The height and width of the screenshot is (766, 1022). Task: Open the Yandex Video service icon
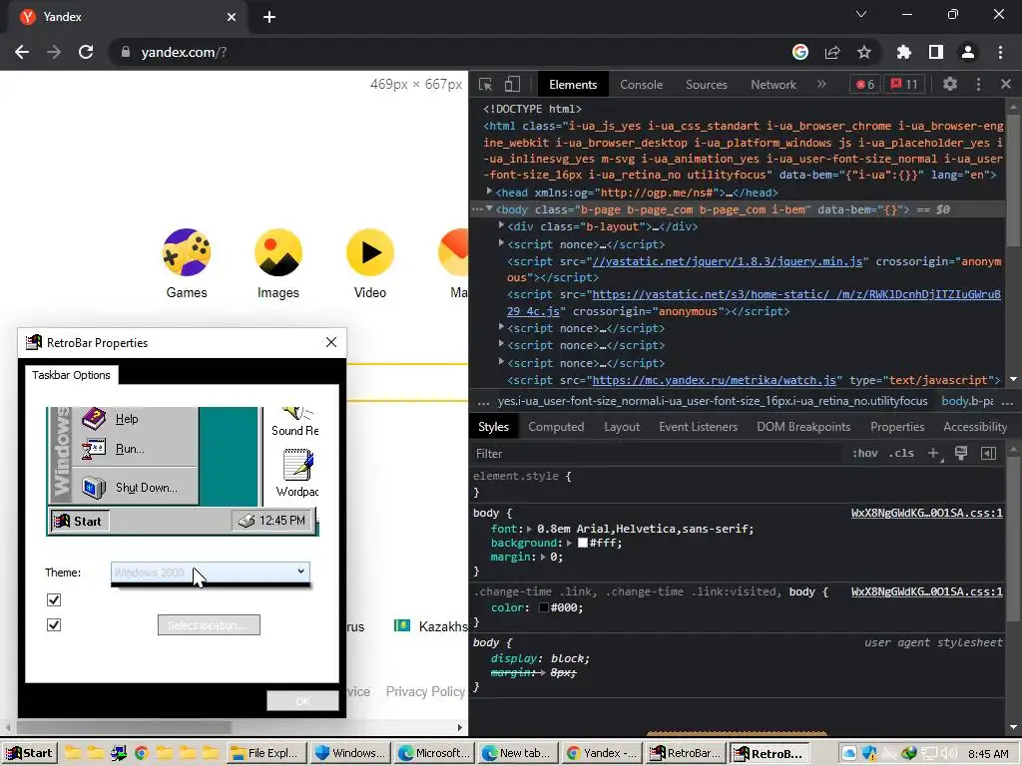tap(370, 252)
